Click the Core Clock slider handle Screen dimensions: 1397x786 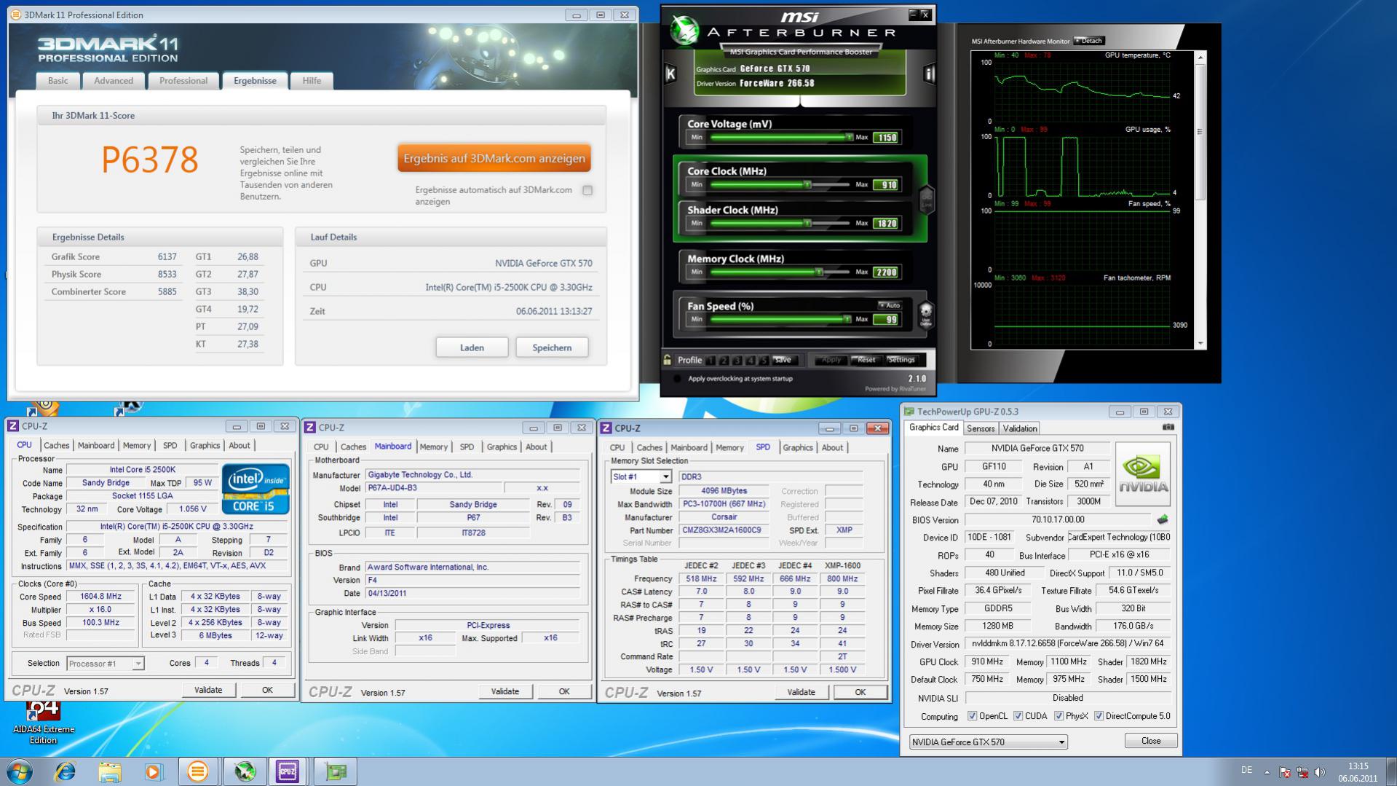(807, 184)
